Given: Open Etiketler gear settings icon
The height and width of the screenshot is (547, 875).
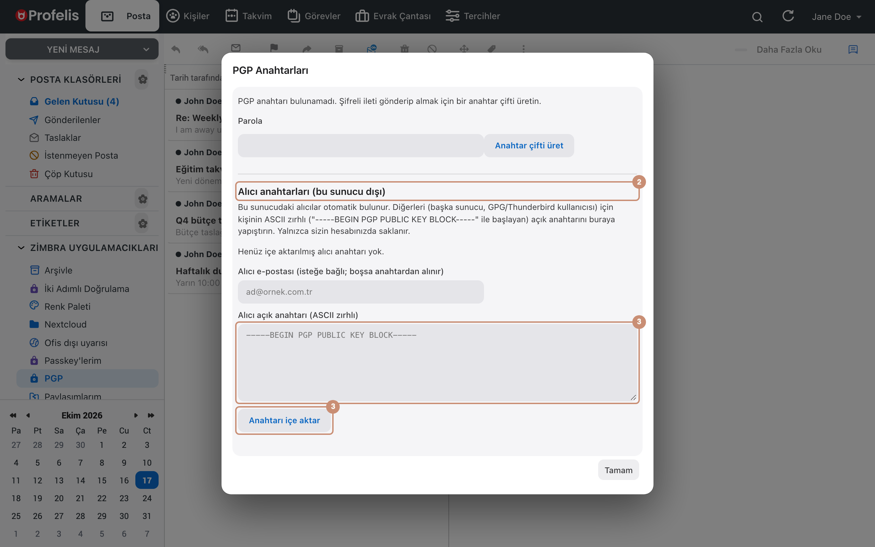Looking at the screenshot, I should point(143,223).
